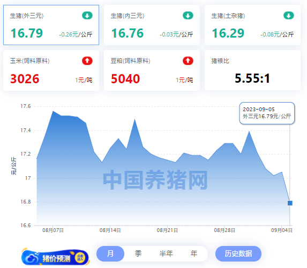Click green down arrow on 生猪(内三元) card

click(x=188, y=16)
